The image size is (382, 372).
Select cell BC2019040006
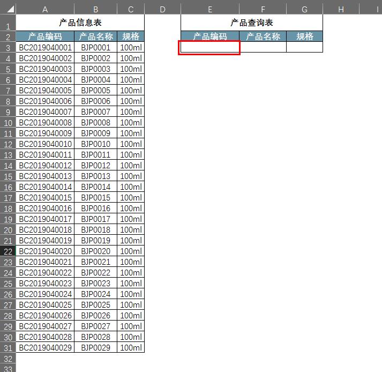(x=45, y=101)
